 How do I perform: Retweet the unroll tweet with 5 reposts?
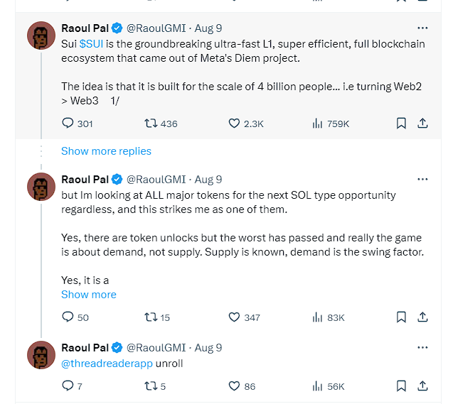tap(151, 386)
